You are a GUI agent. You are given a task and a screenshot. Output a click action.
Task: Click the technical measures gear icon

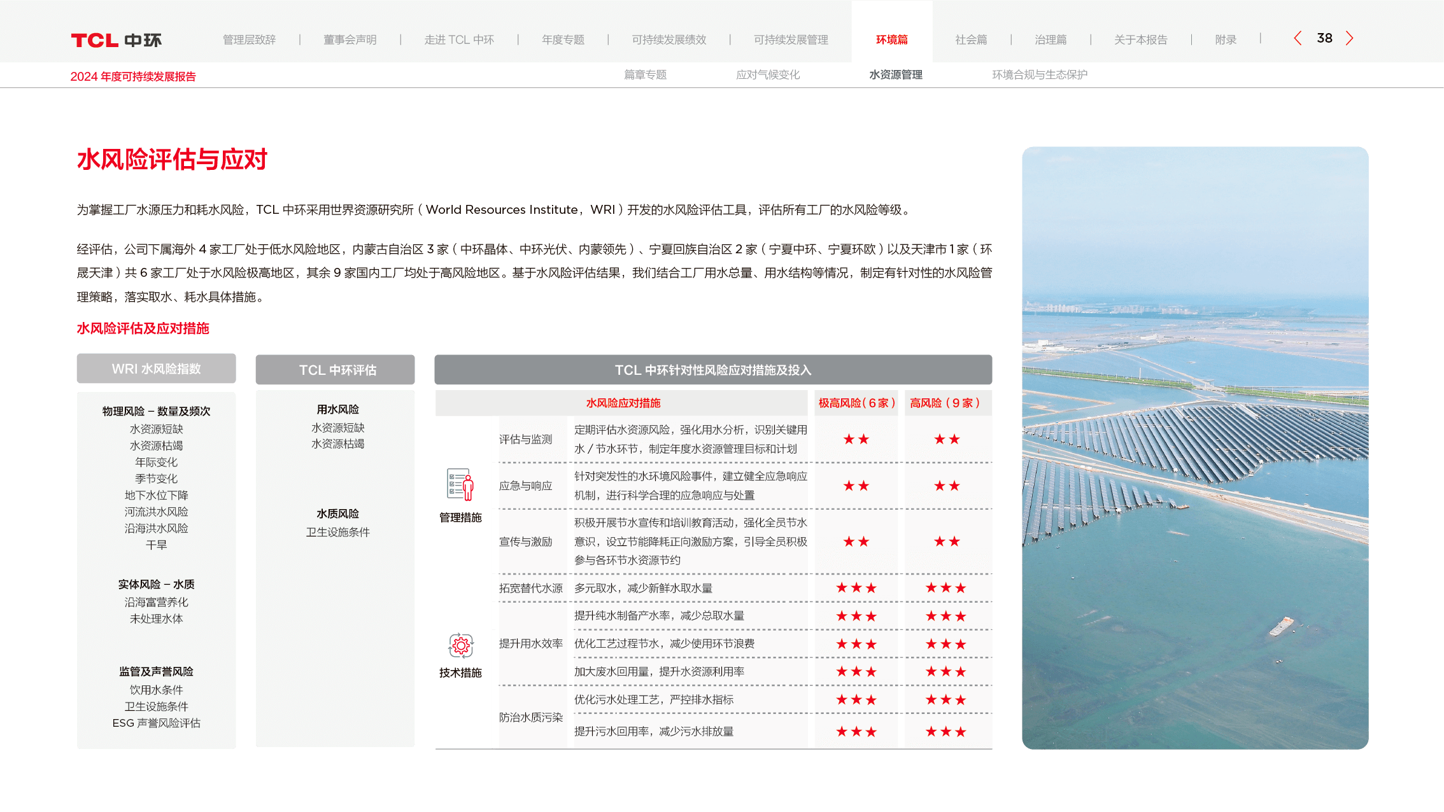(x=460, y=645)
